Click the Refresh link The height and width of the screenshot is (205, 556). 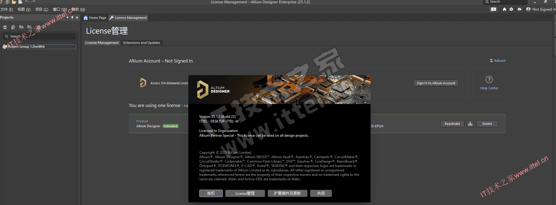tap(498, 61)
